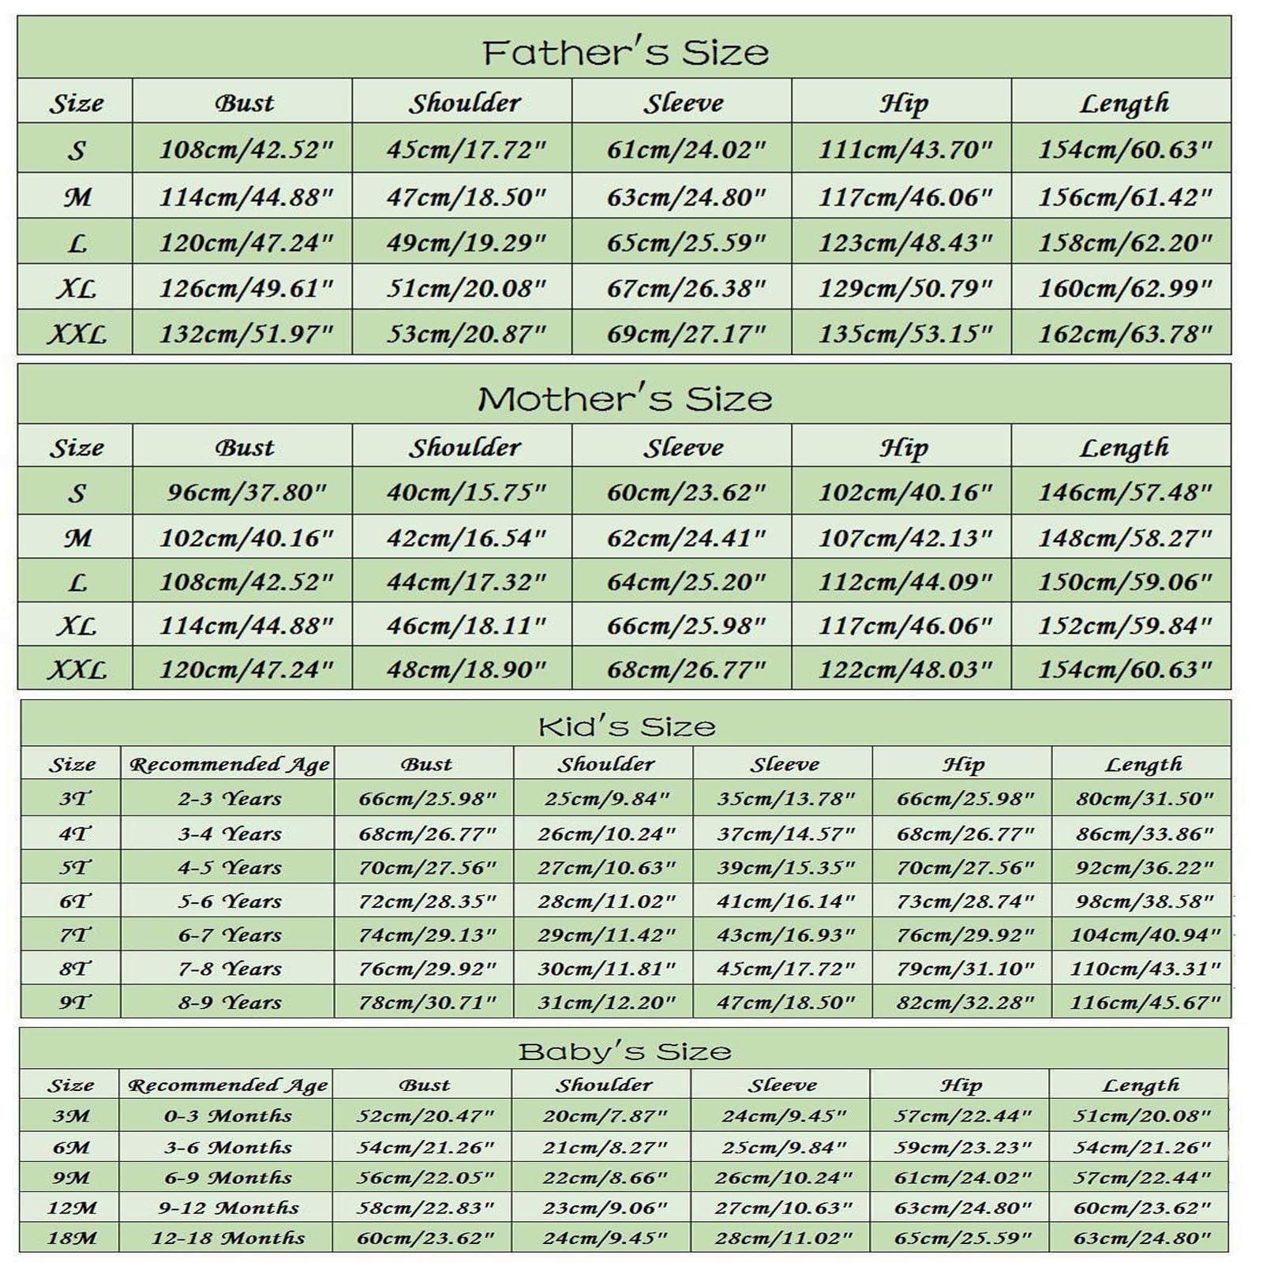Select Father's XXL bust cell 132cm/51.97"
The width and height of the screenshot is (1263, 1263).
pyautogui.click(x=246, y=334)
